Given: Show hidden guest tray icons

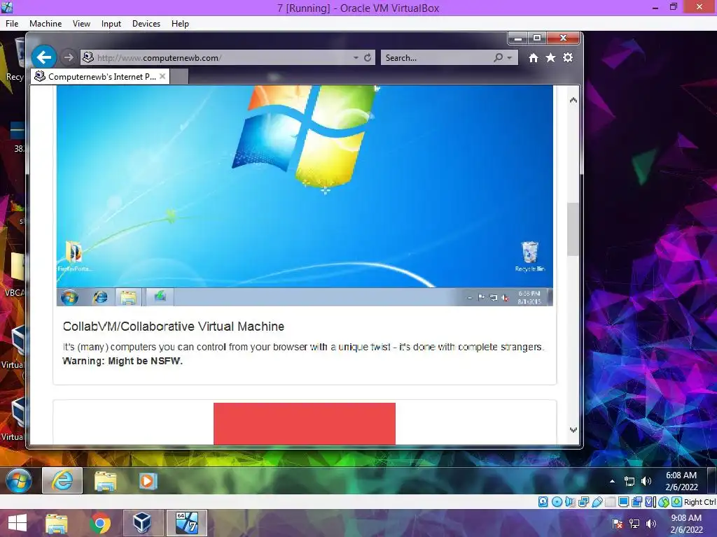Looking at the screenshot, I should 612,481.
